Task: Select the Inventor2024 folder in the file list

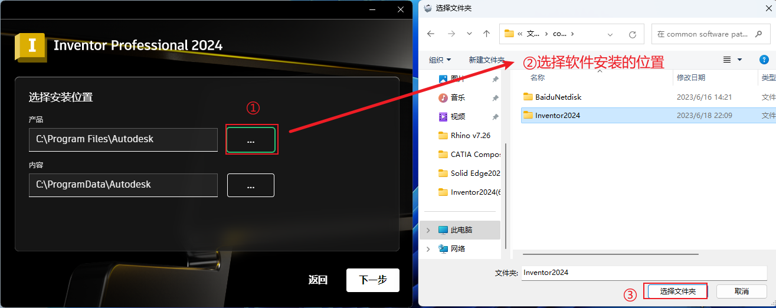Action: [558, 115]
